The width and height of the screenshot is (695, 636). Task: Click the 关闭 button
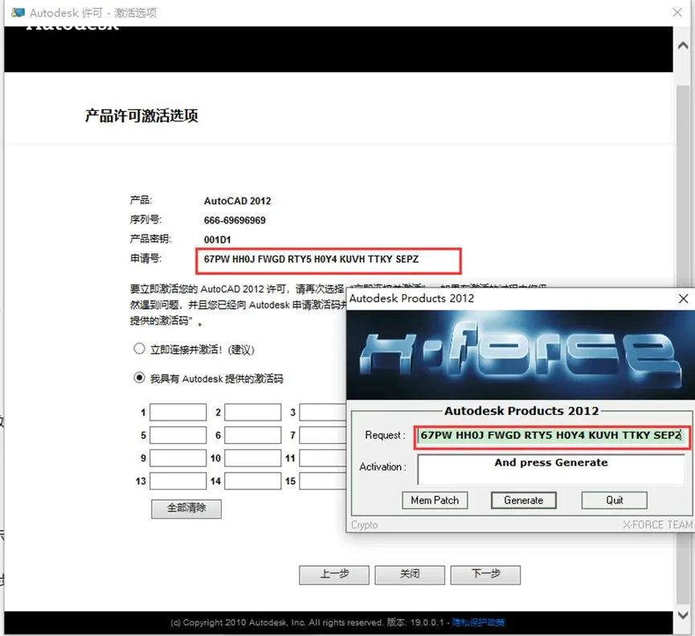pyautogui.click(x=410, y=575)
